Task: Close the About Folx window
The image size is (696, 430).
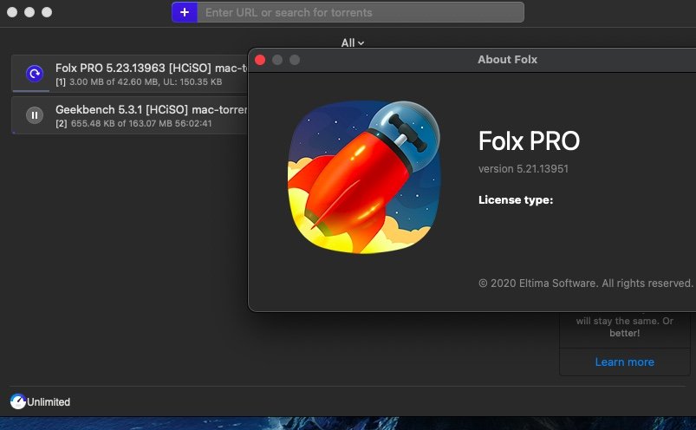Action: [x=260, y=60]
